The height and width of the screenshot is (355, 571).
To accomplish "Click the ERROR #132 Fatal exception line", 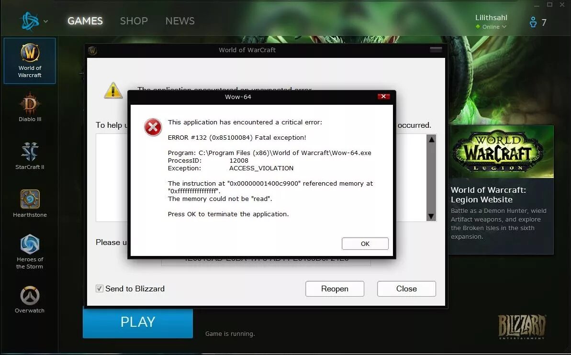I will point(237,138).
